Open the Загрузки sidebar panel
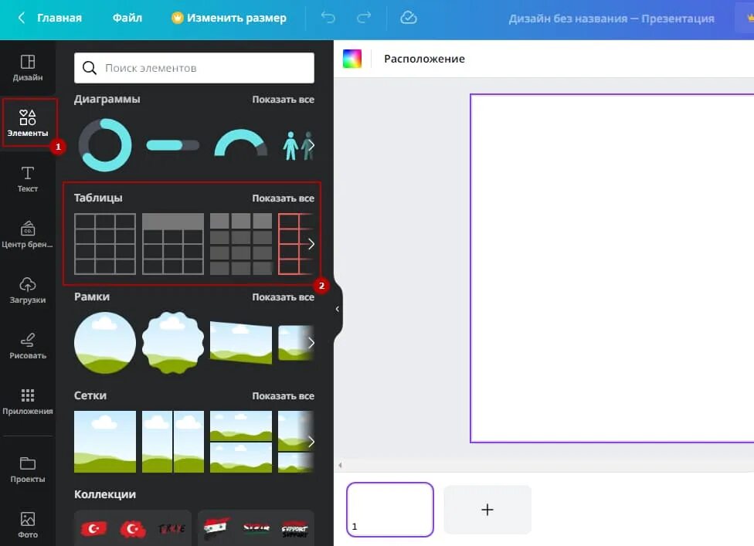This screenshot has width=754, height=546. coord(27,290)
